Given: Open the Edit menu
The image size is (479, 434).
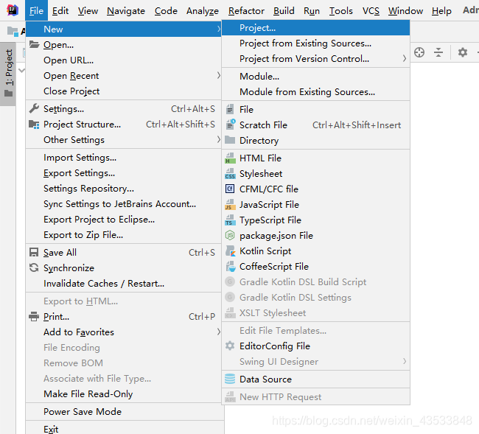Looking at the screenshot, I should (x=60, y=11).
